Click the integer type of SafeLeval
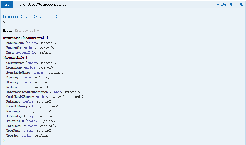Screen dimensions: 246x145 pyautogui.click(x=31, y=126)
